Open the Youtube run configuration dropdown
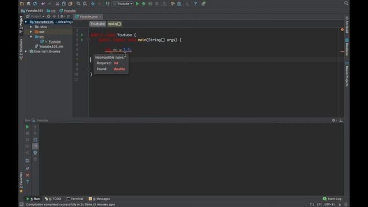 (122, 4)
